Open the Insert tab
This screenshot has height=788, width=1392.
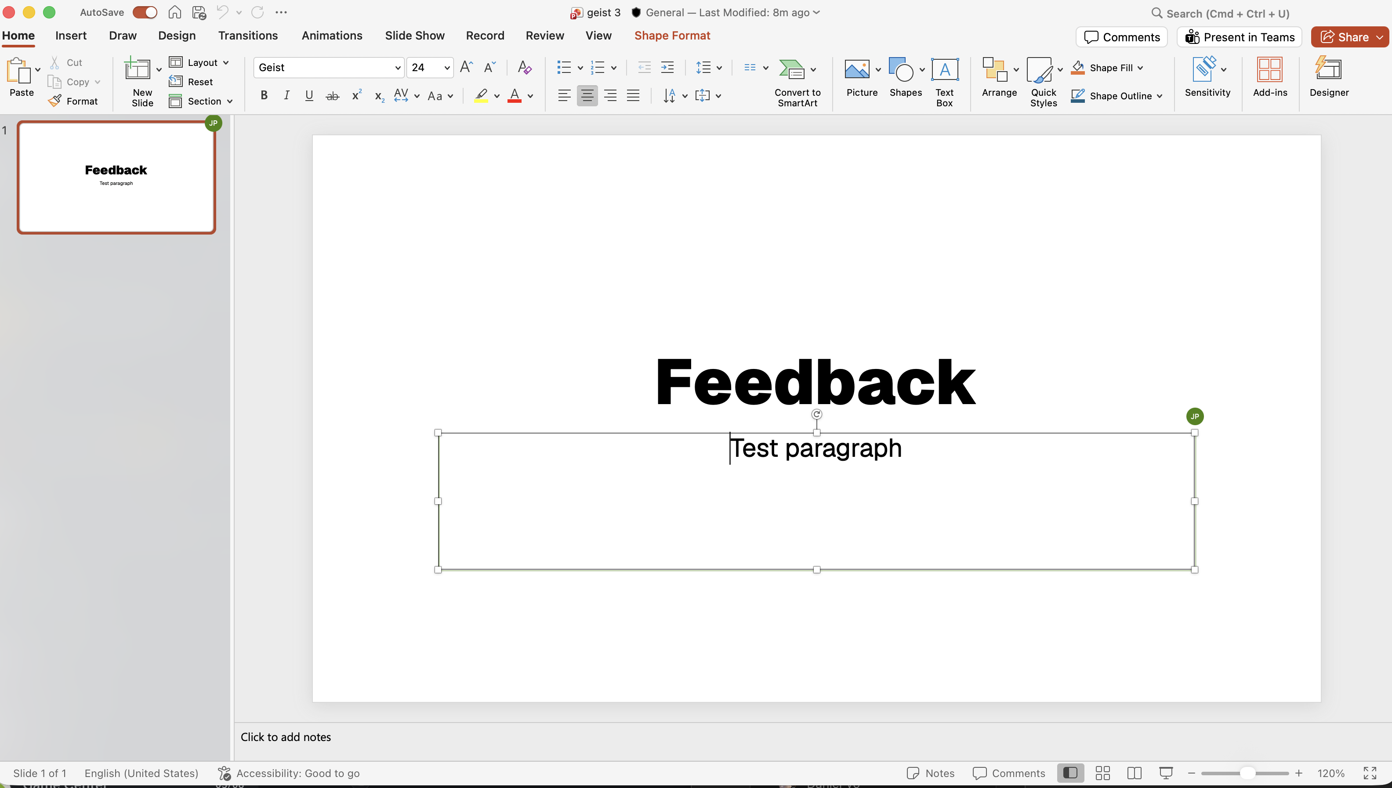pos(71,36)
